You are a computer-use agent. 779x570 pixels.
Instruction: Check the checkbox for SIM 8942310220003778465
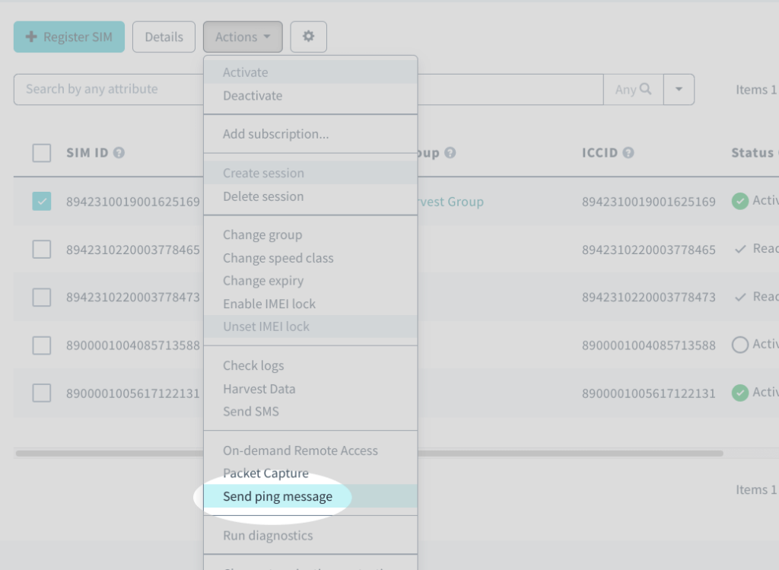(x=42, y=249)
